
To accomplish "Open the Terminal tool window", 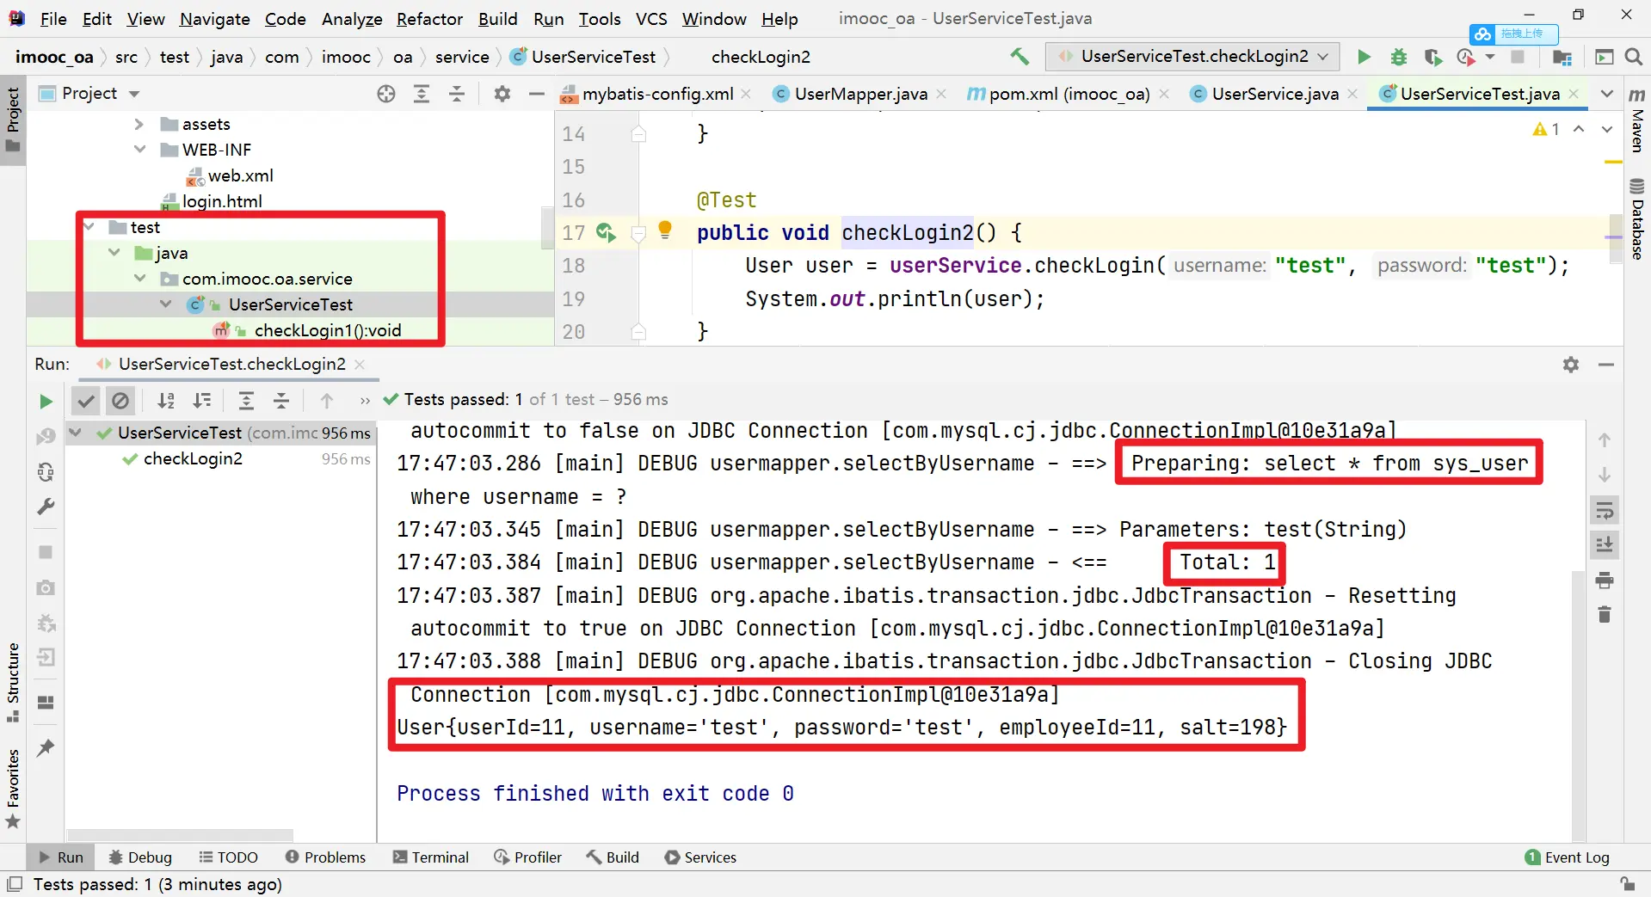I will coord(430,857).
